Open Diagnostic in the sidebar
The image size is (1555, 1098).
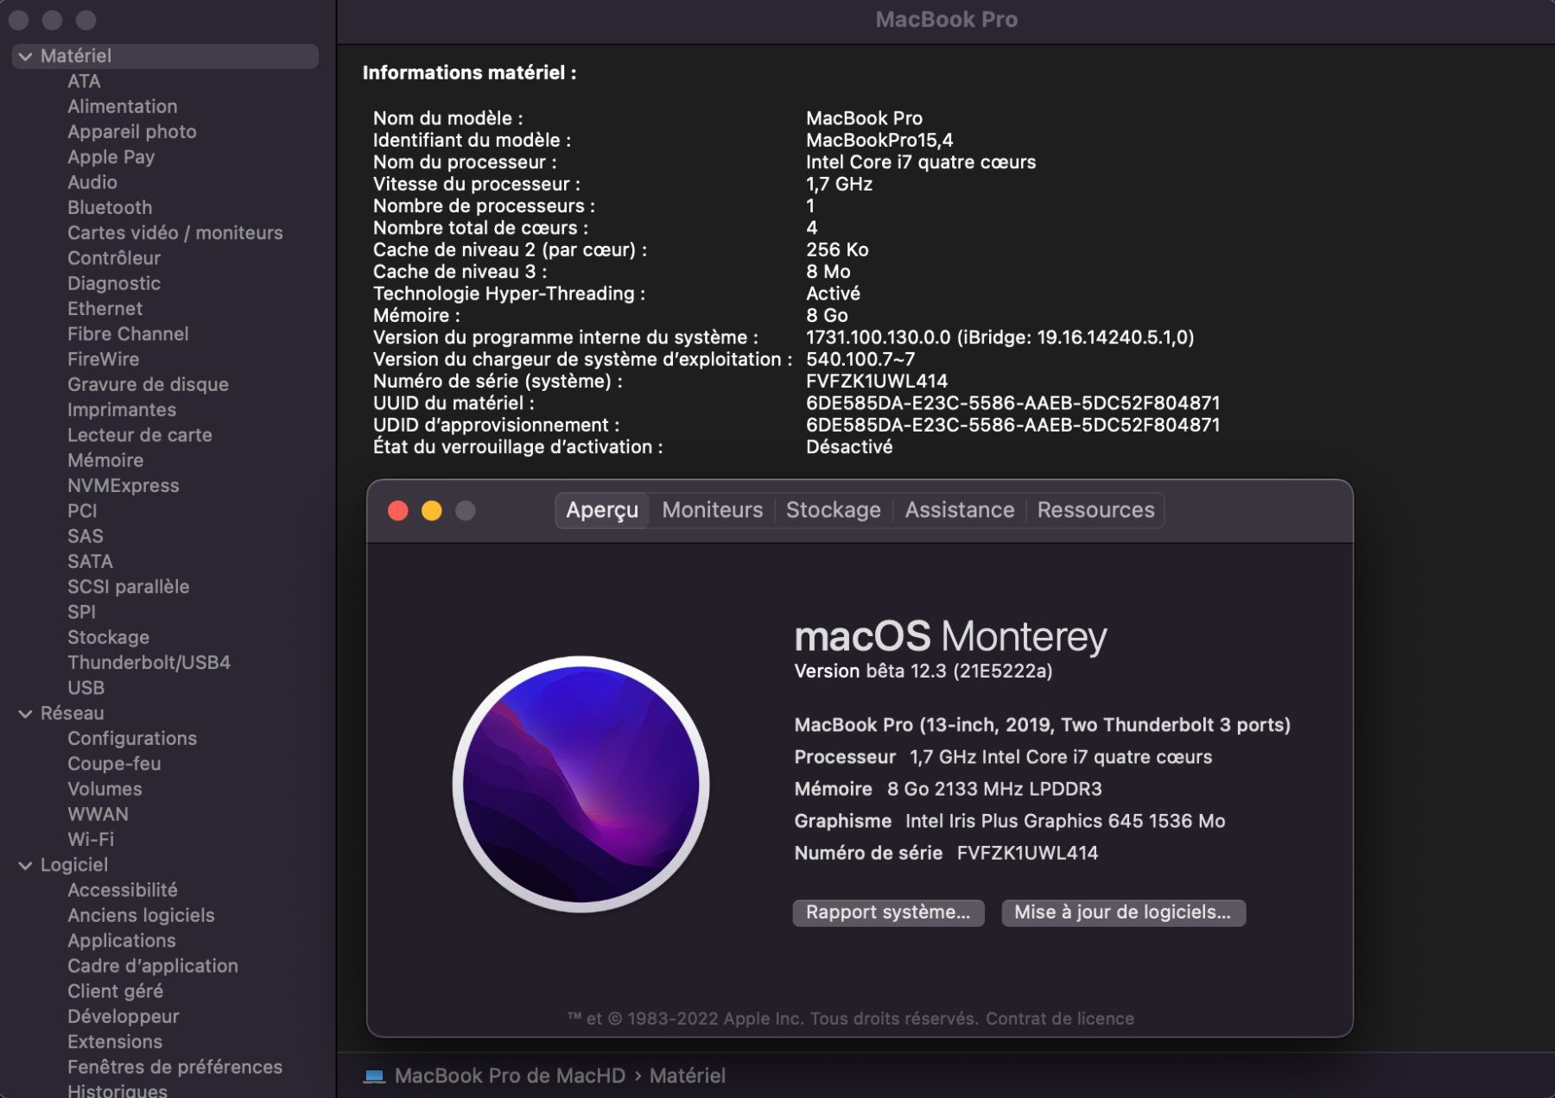coord(114,283)
